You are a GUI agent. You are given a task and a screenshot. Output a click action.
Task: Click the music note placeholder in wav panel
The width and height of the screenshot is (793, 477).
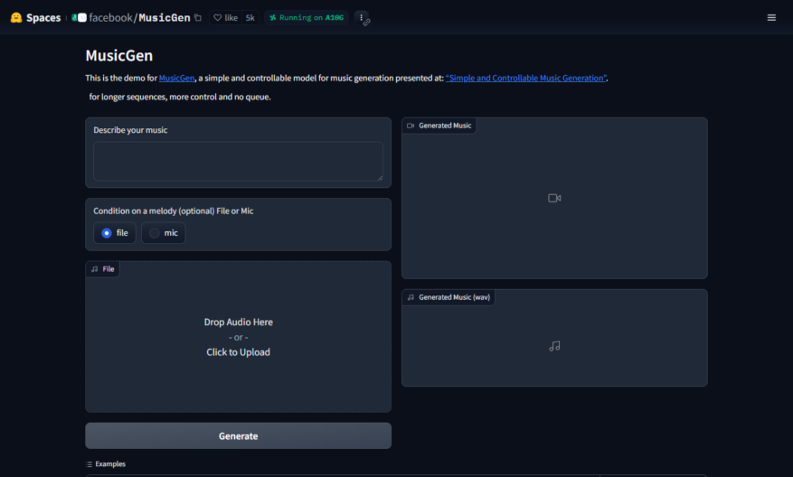(554, 346)
